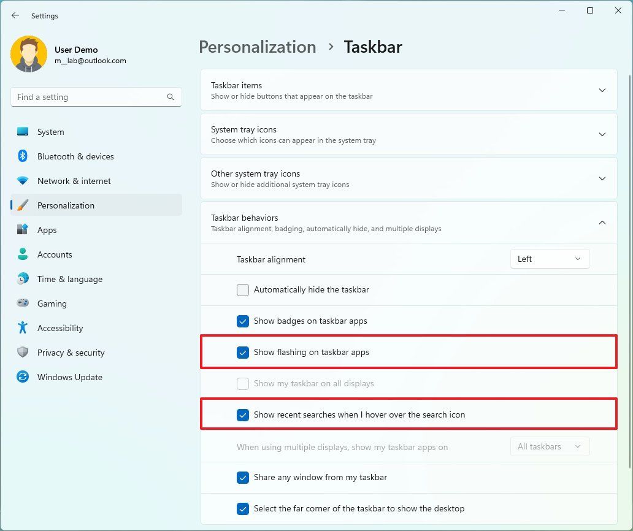Open the Taskbar alignment dropdown
The height and width of the screenshot is (531, 633).
coord(549,259)
